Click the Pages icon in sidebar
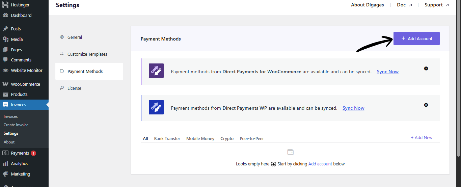 [5, 50]
